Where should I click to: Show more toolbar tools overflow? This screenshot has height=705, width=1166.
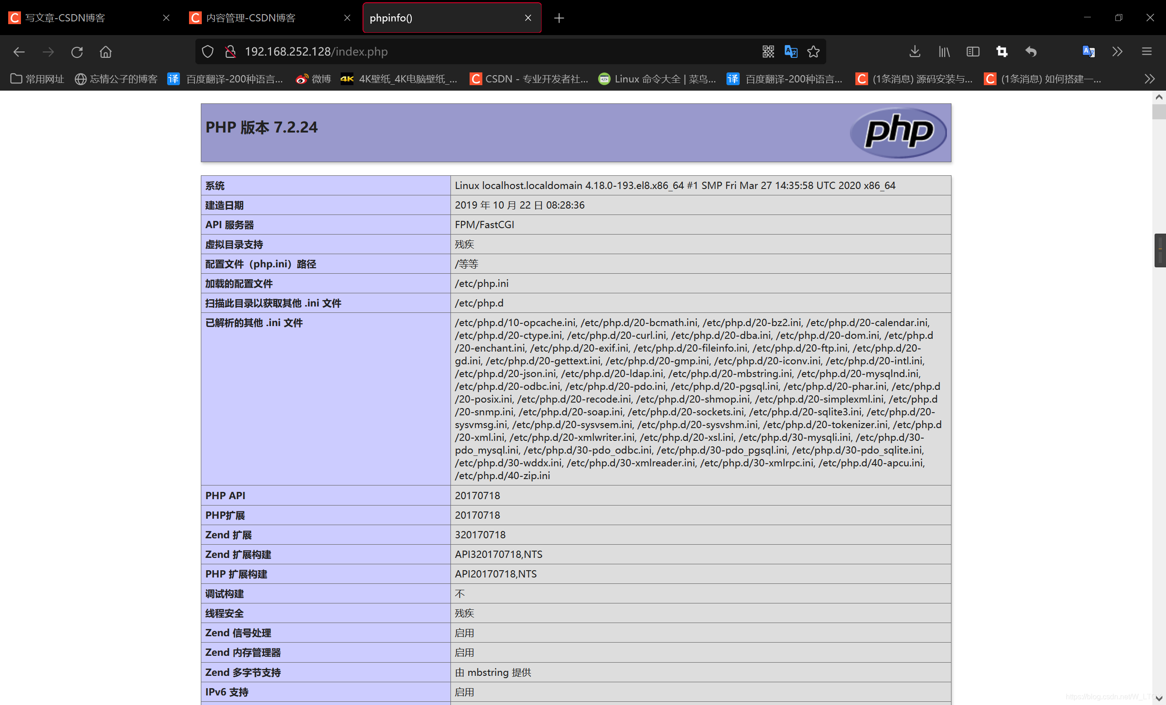pos(1117,51)
